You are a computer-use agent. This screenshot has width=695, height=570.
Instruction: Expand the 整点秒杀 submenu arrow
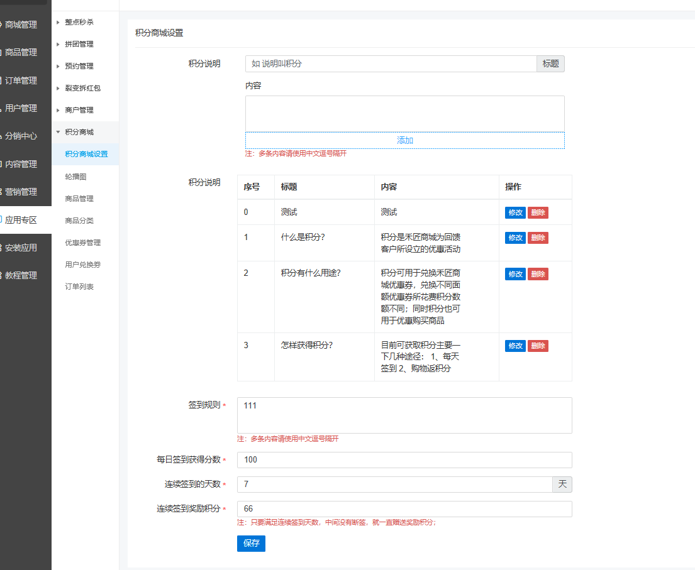pos(58,22)
